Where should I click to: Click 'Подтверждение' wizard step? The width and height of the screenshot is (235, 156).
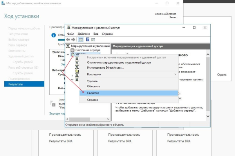(x=19, y=79)
